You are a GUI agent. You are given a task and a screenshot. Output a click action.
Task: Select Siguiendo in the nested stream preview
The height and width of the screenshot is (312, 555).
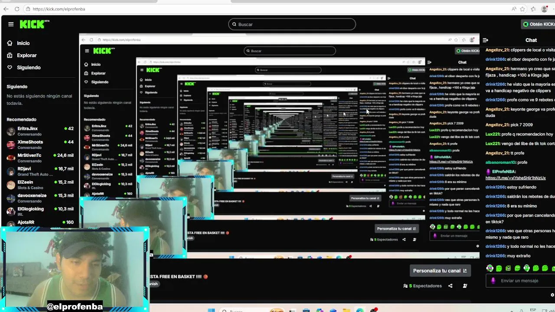(96, 82)
